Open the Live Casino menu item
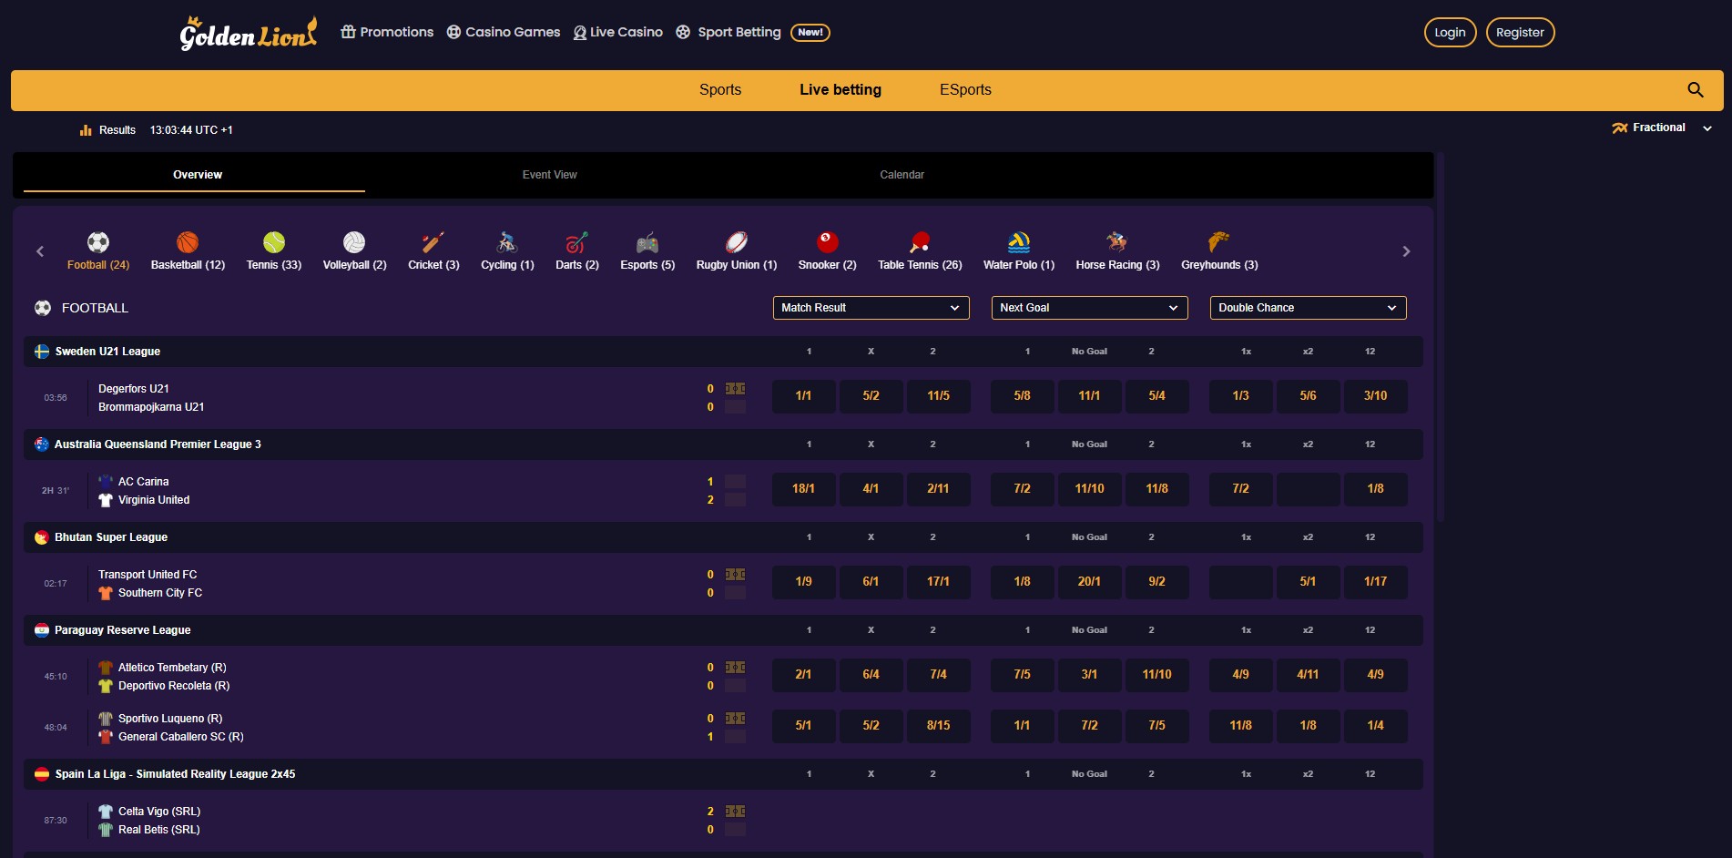Viewport: 1732px width, 858px height. [617, 32]
